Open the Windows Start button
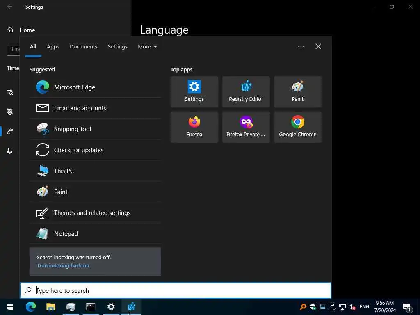The height and width of the screenshot is (315, 420). pyautogui.click(x=10, y=307)
